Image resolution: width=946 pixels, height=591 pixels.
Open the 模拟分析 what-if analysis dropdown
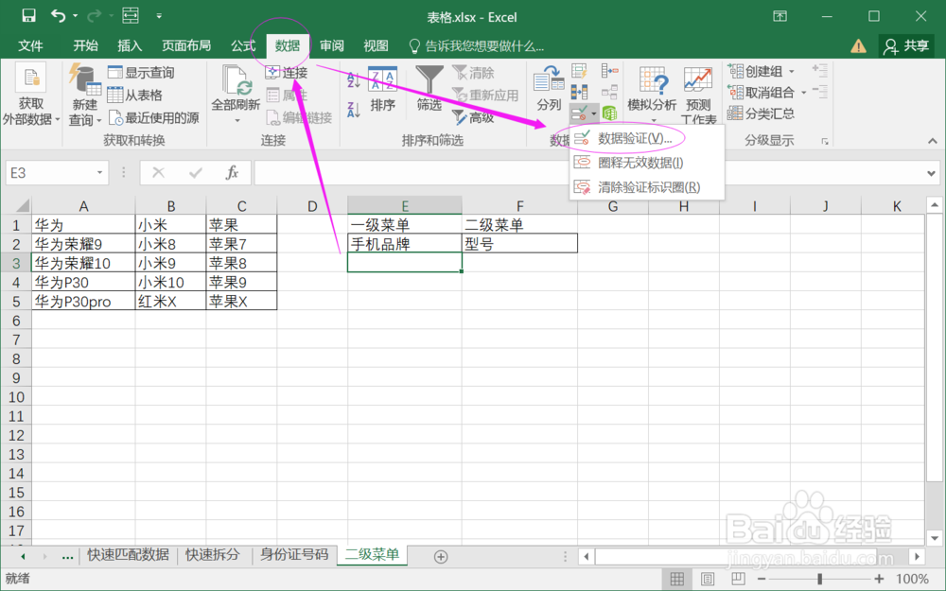click(x=652, y=94)
